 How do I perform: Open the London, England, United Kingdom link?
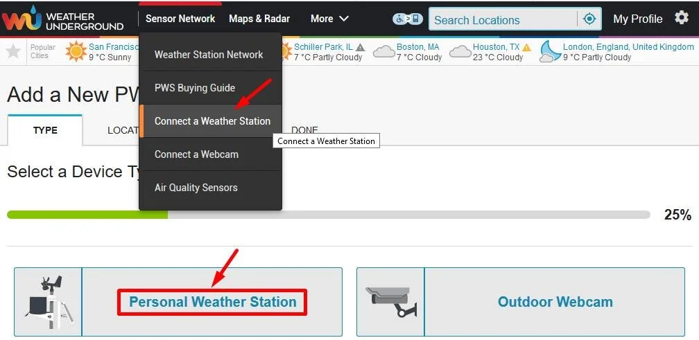628,46
